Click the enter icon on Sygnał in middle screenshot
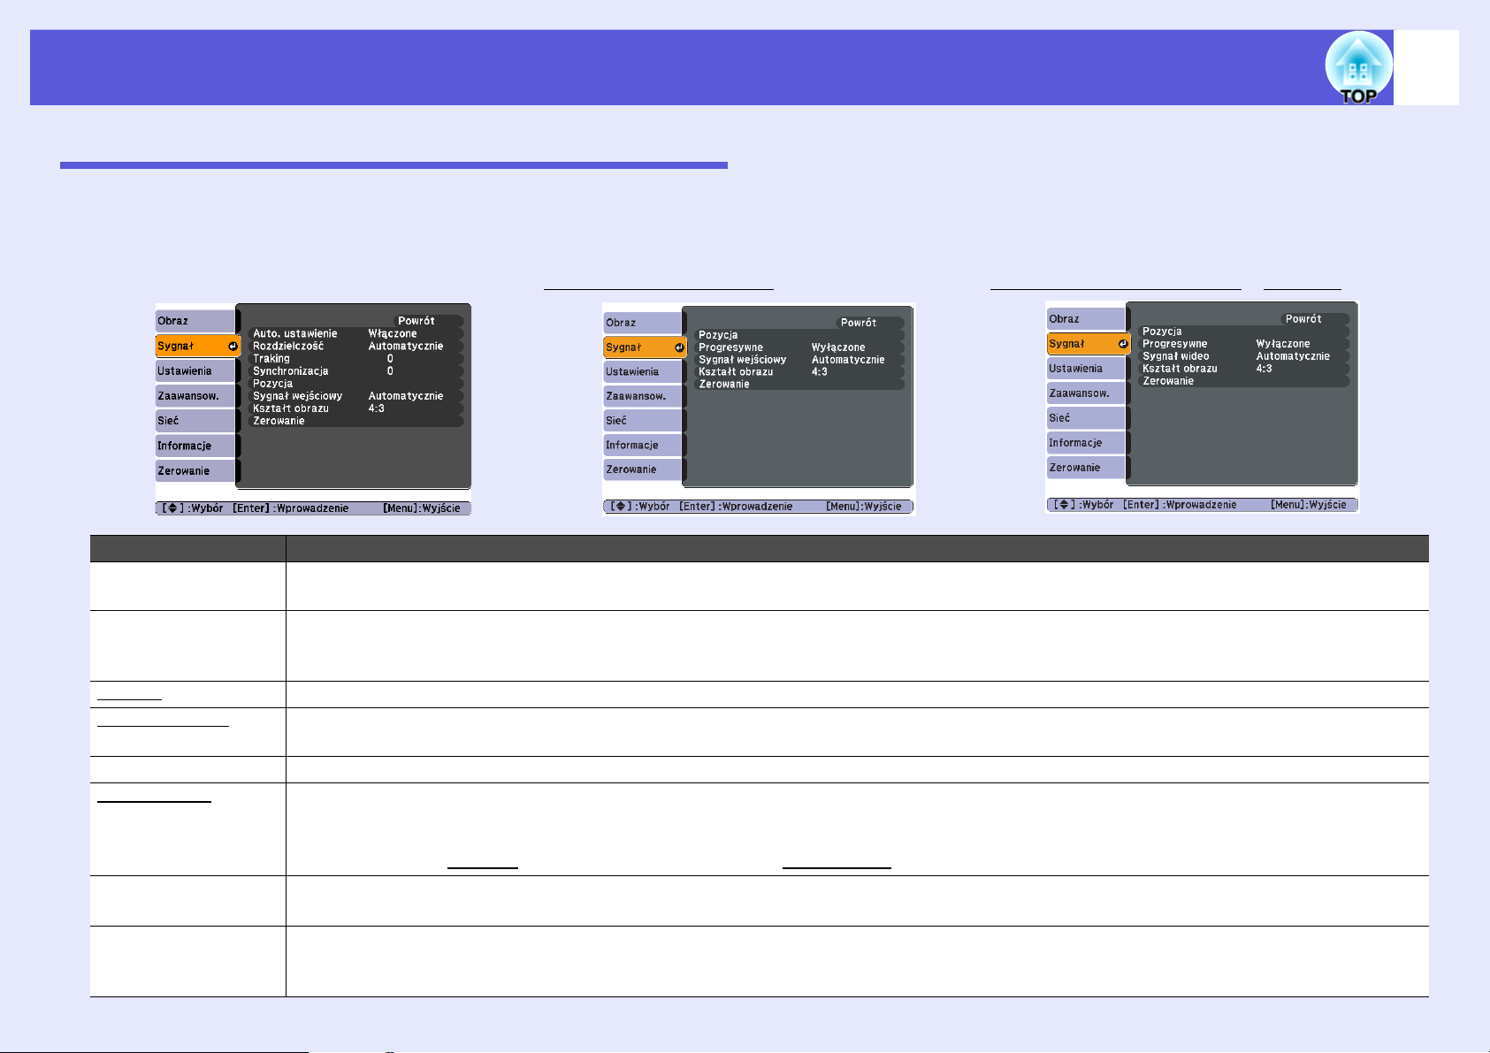This screenshot has width=1490, height=1053. [679, 347]
